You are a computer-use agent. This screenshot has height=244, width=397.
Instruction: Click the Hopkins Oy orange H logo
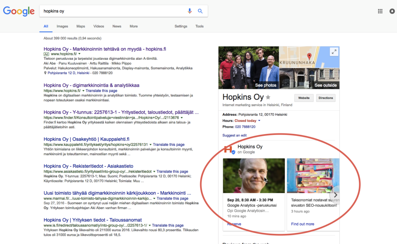[x=229, y=149]
